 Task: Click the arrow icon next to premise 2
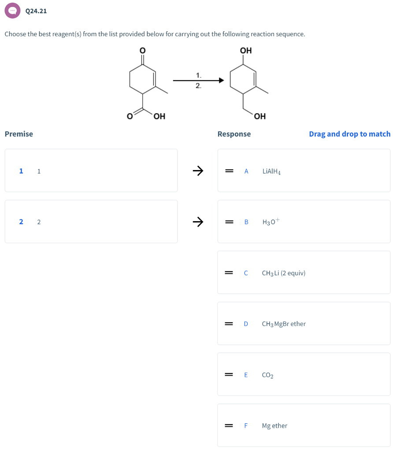198,222
